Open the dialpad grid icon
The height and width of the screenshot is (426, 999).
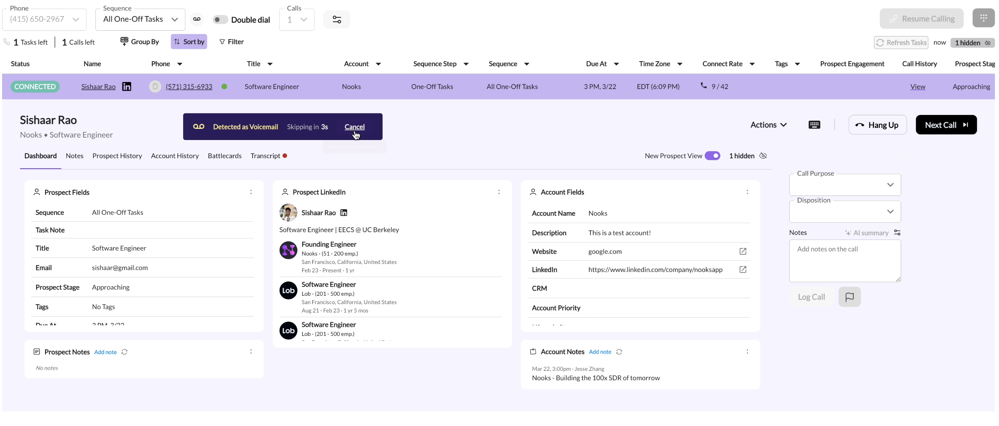pos(983,18)
